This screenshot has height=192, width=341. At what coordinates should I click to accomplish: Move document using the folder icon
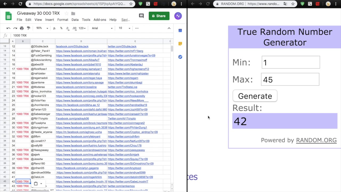[73, 13]
